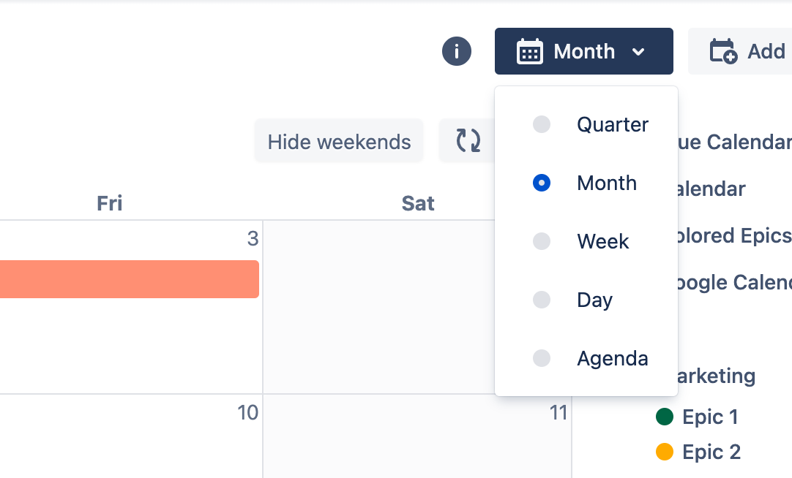Viewport: 792px width, 478px height.
Task: Click the green Epic 1 color dot
Action: pyautogui.click(x=665, y=417)
